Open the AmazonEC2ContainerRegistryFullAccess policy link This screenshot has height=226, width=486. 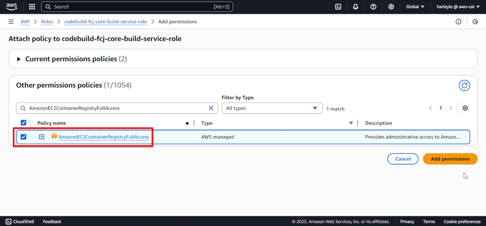pos(104,137)
